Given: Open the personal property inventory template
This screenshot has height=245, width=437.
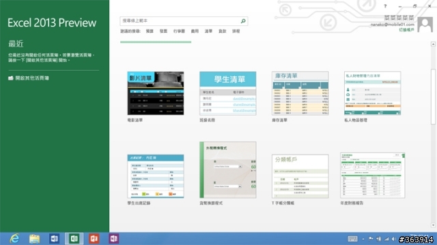Looking at the screenshot, I should pyautogui.click(x=372, y=93).
